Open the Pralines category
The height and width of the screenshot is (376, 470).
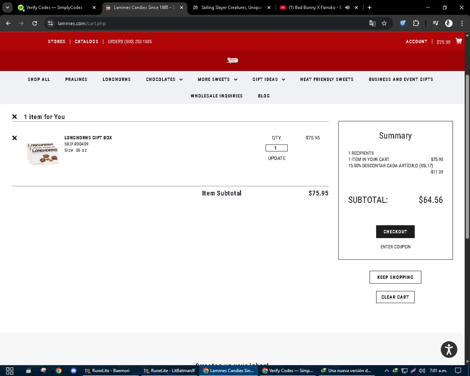pyautogui.click(x=76, y=80)
